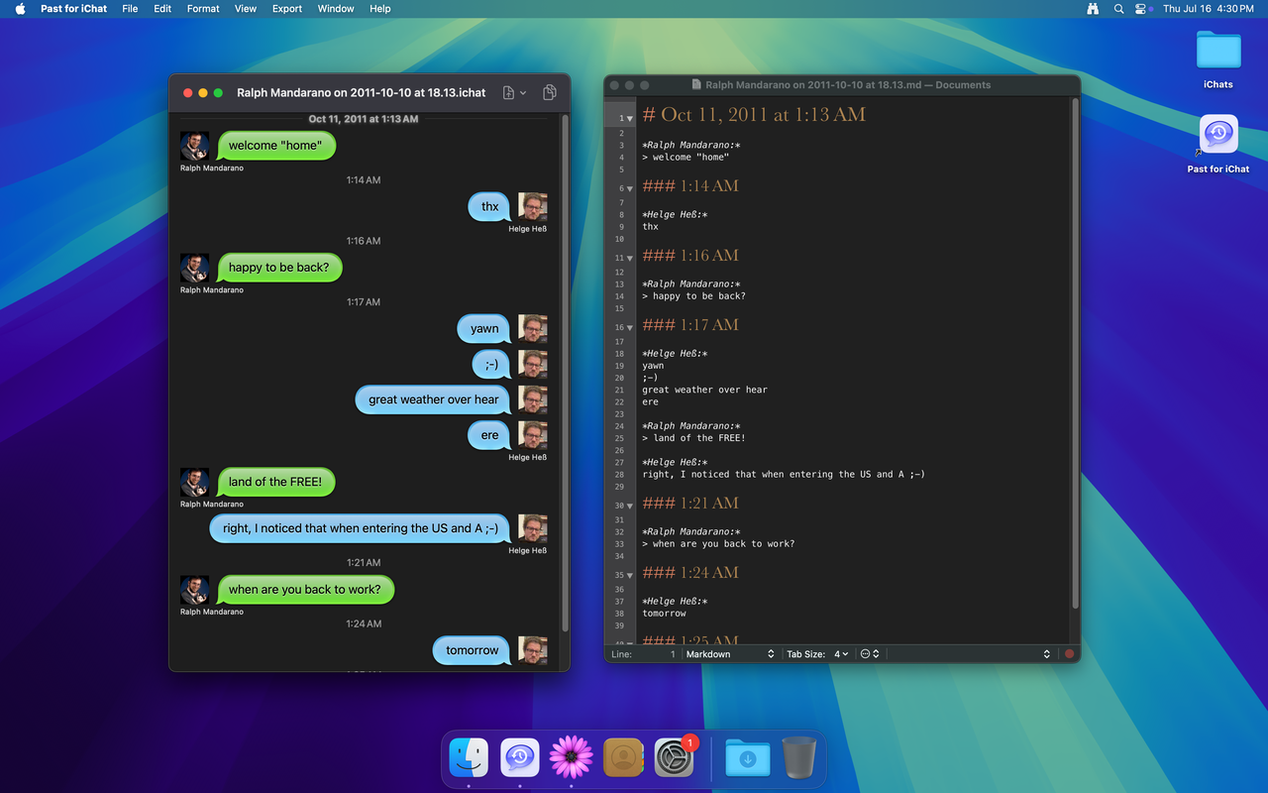The image size is (1268, 793).
Task: Click the 'when are you back to work?' bubble
Action: [304, 590]
